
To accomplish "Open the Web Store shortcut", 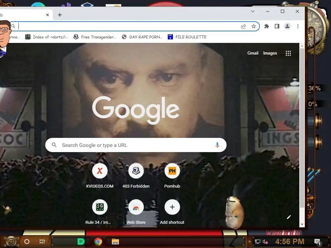I will pos(136,212).
